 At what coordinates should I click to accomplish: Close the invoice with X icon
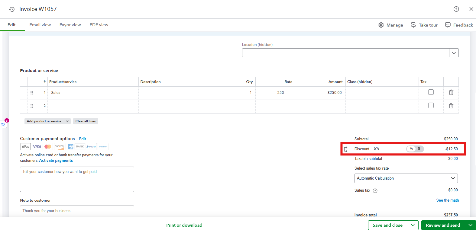pyautogui.click(x=471, y=9)
